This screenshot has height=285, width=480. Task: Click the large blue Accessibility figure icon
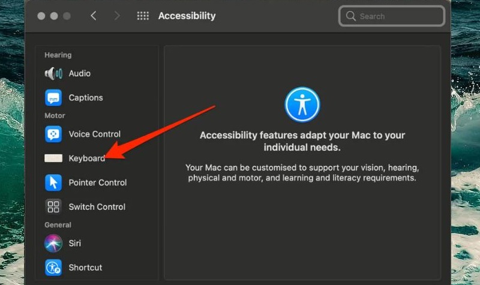click(x=302, y=105)
